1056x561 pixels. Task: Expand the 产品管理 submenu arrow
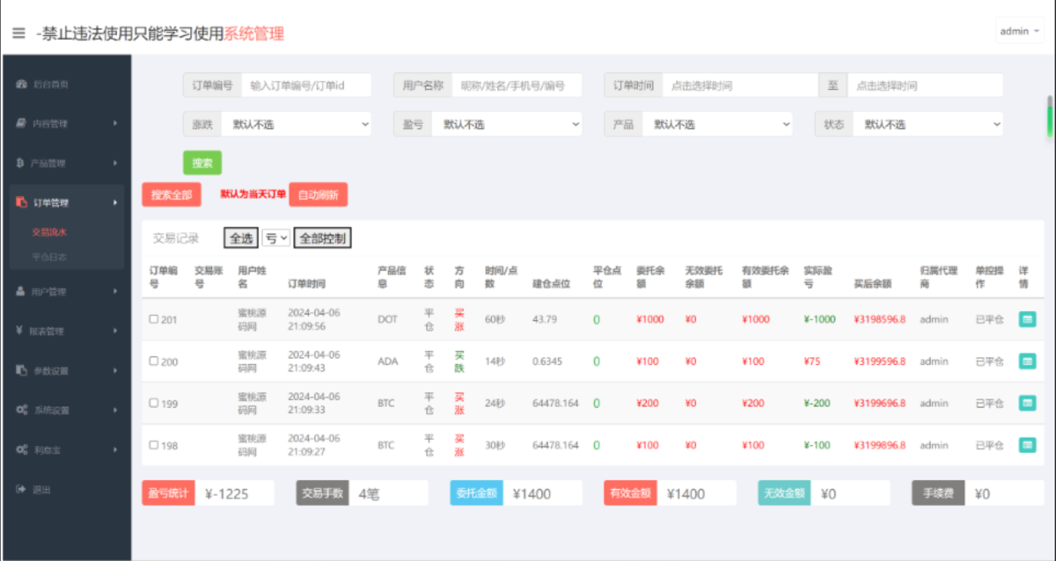tap(115, 164)
